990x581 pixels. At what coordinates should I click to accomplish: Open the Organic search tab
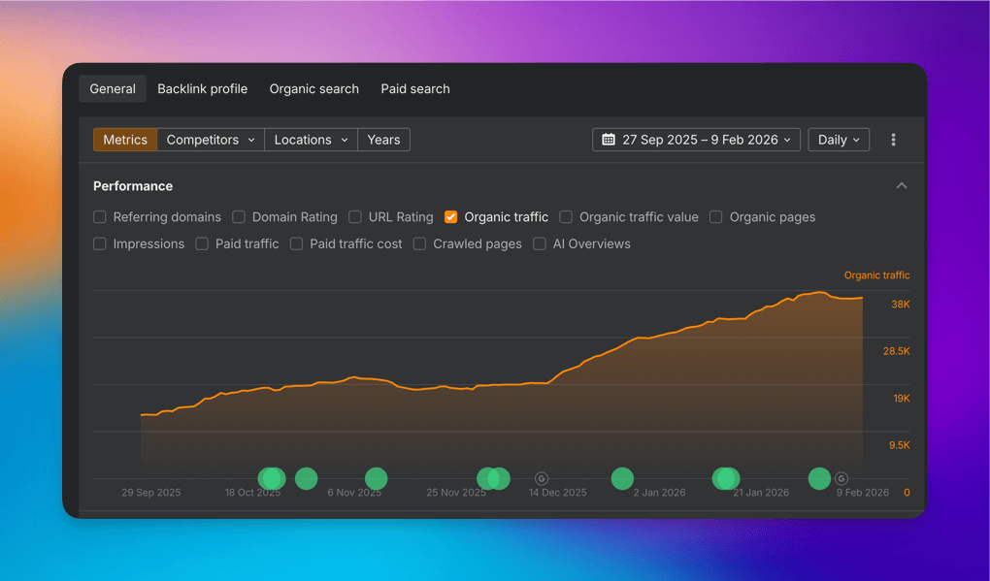[313, 89]
